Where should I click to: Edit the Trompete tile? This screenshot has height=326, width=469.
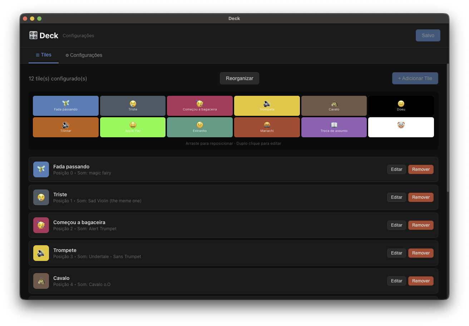(x=396, y=253)
